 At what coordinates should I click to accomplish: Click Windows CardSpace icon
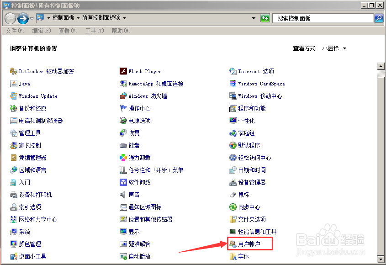pos(233,84)
